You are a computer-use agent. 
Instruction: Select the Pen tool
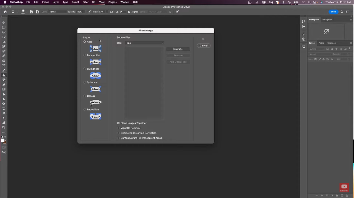4,113
